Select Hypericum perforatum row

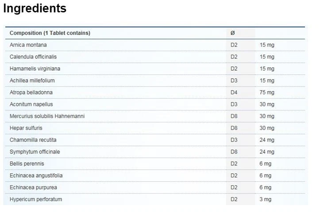coord(36,199)
